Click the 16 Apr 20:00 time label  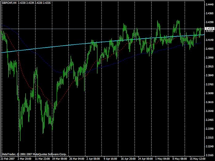point(128,159)
